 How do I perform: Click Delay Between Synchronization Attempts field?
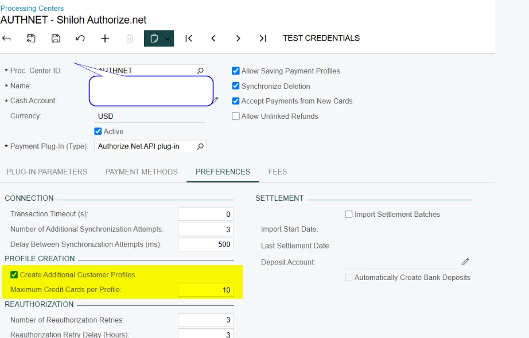[x=206, y=244]
